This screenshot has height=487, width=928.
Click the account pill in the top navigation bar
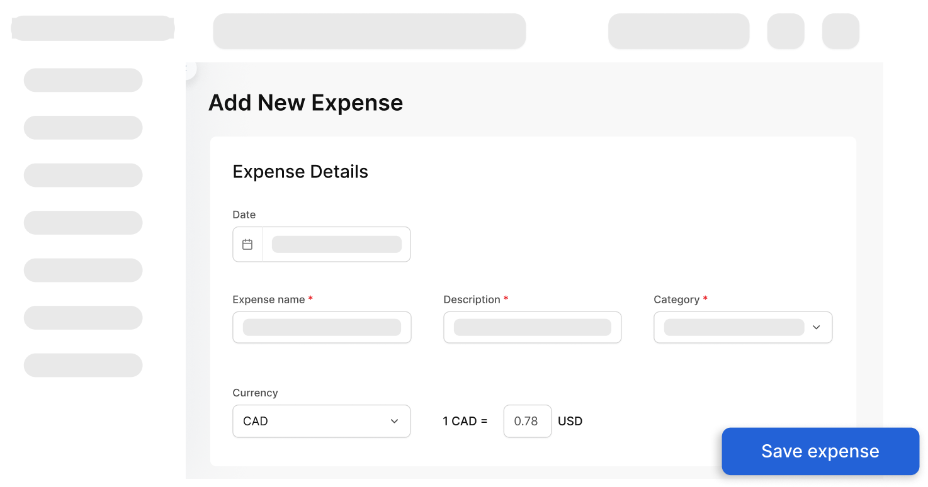(x=678, y=30)
